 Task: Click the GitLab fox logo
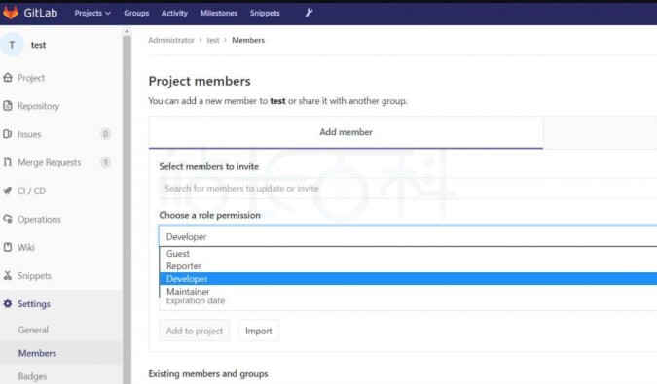point(11,13)
